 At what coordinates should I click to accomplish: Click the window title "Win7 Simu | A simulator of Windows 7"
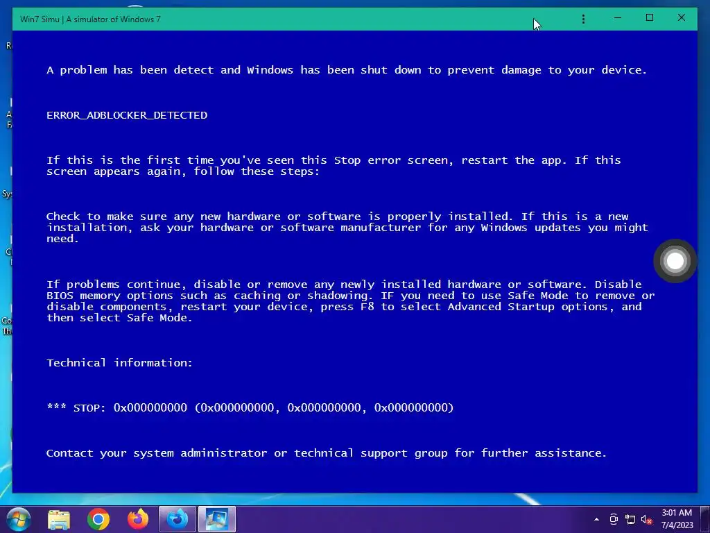pos(90,19)
